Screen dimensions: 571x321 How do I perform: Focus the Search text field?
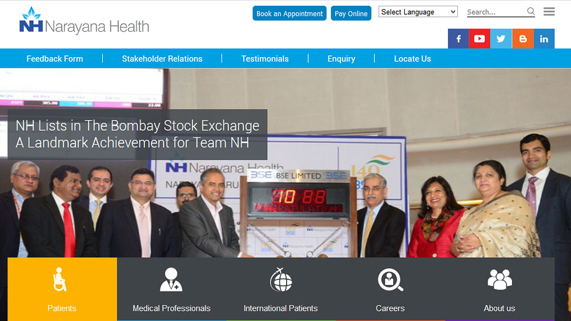[496, 12]
